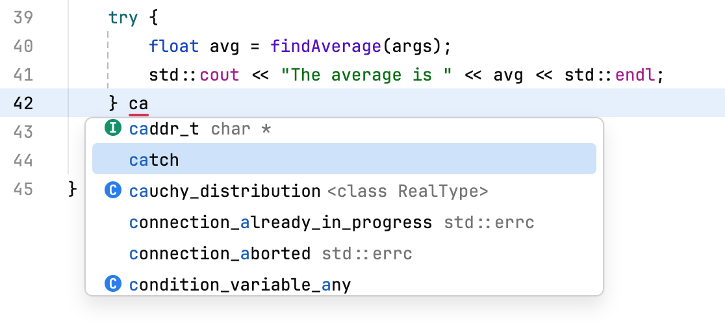The height and width of the screenshot is (325, 725).
Task: Pick the cauchy_distribution completion entry
Action: point(225,191)
